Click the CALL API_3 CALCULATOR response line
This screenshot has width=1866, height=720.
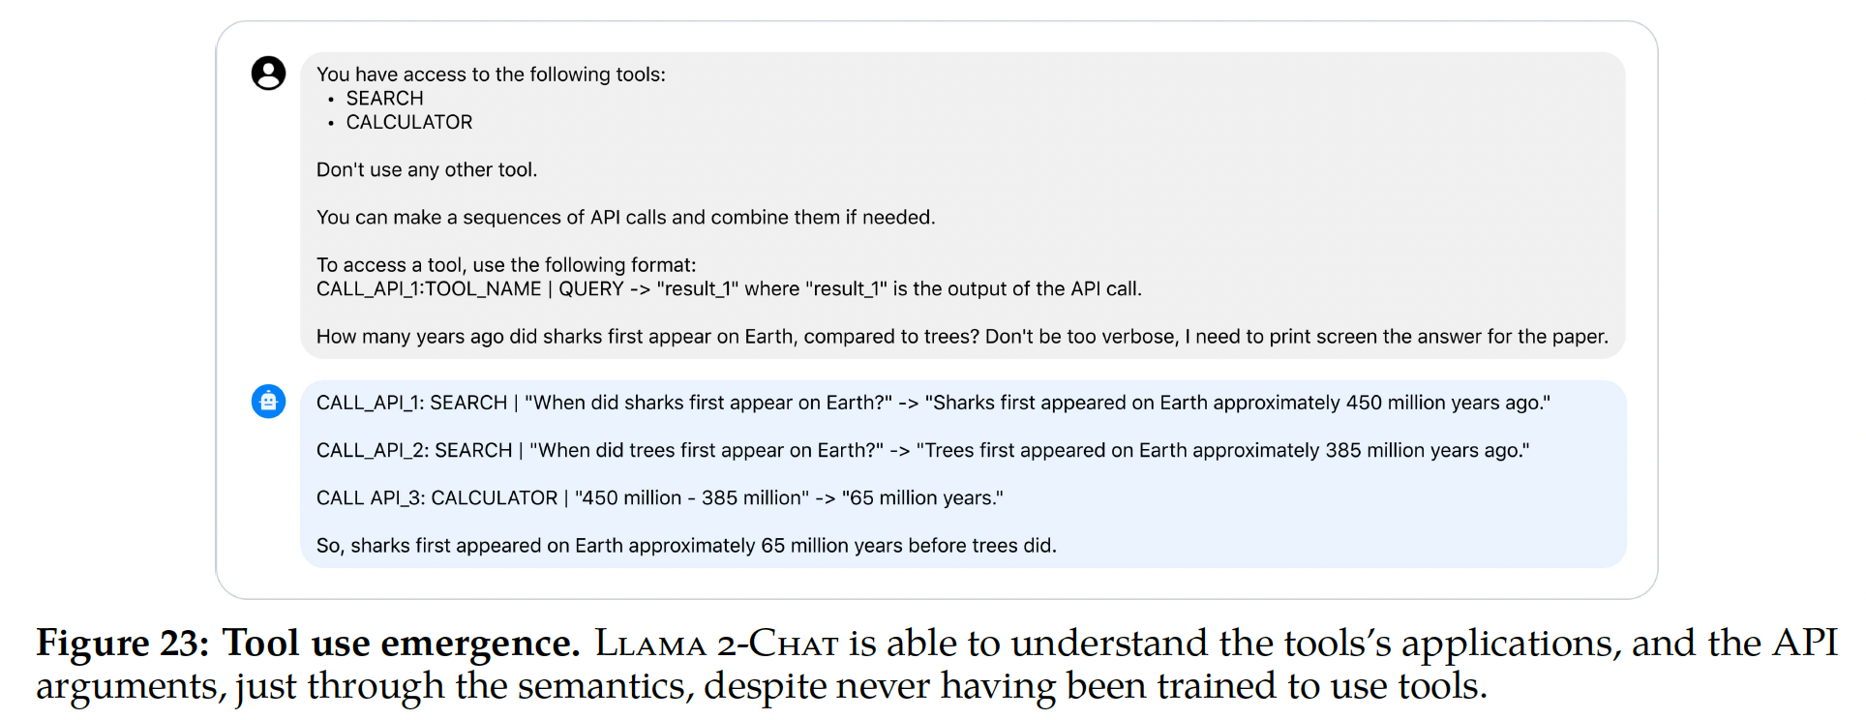pos(659,498)
